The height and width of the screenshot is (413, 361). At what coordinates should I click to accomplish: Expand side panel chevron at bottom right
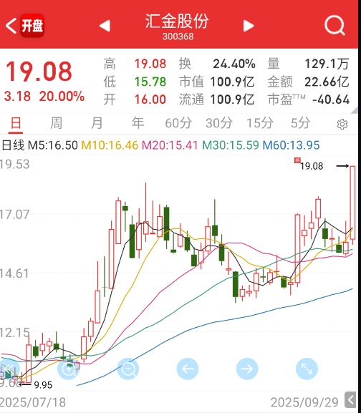(x=351, y=400)
